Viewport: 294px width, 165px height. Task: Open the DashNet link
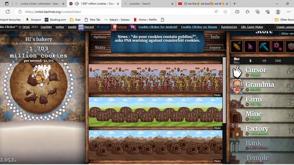(x=46, y=27)
